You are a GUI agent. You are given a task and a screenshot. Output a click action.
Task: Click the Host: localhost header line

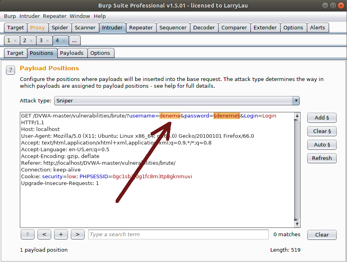pos(40,129)
